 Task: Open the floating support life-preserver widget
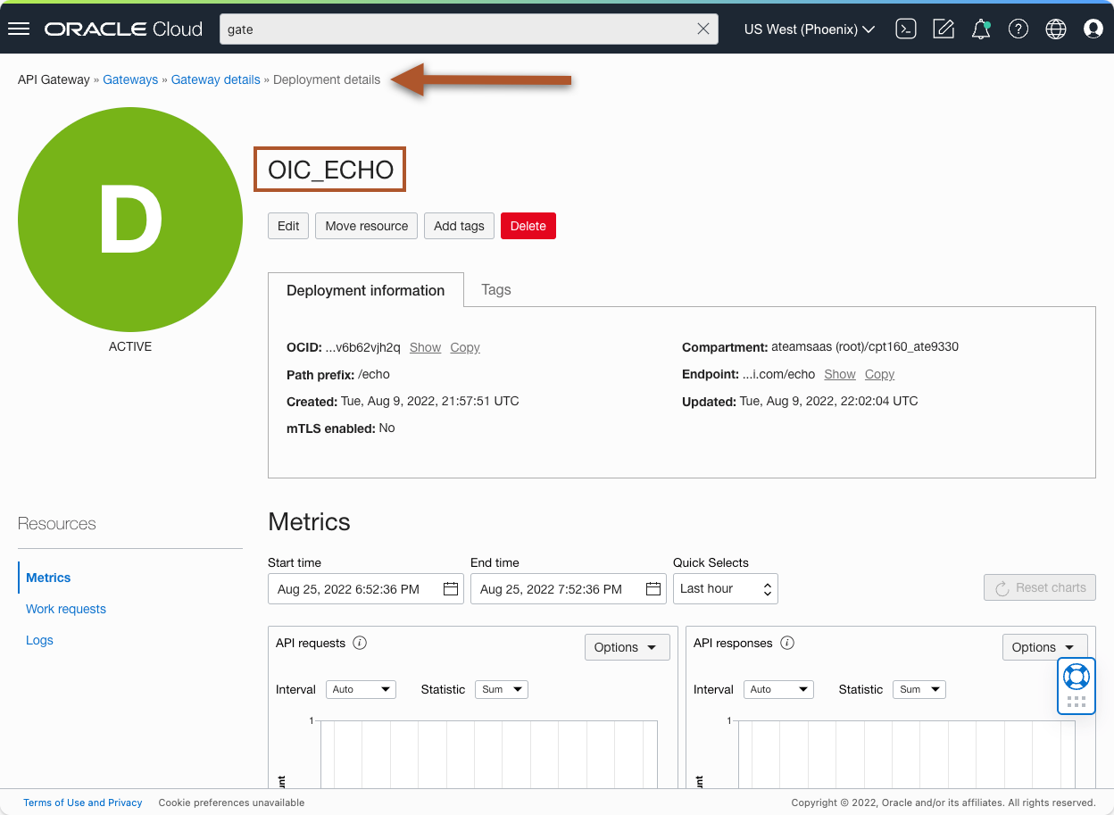(1076, 676)
